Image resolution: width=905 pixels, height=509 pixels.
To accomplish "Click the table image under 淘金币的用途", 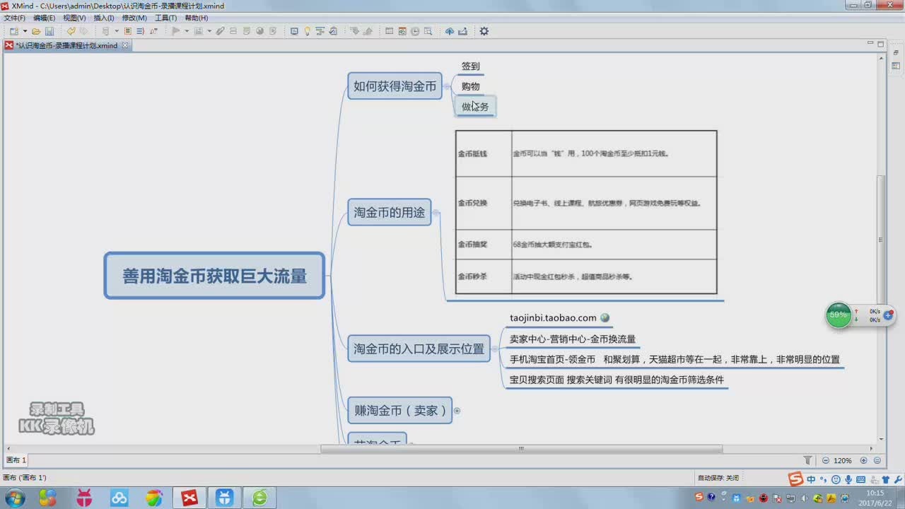I will pos(586,212).
